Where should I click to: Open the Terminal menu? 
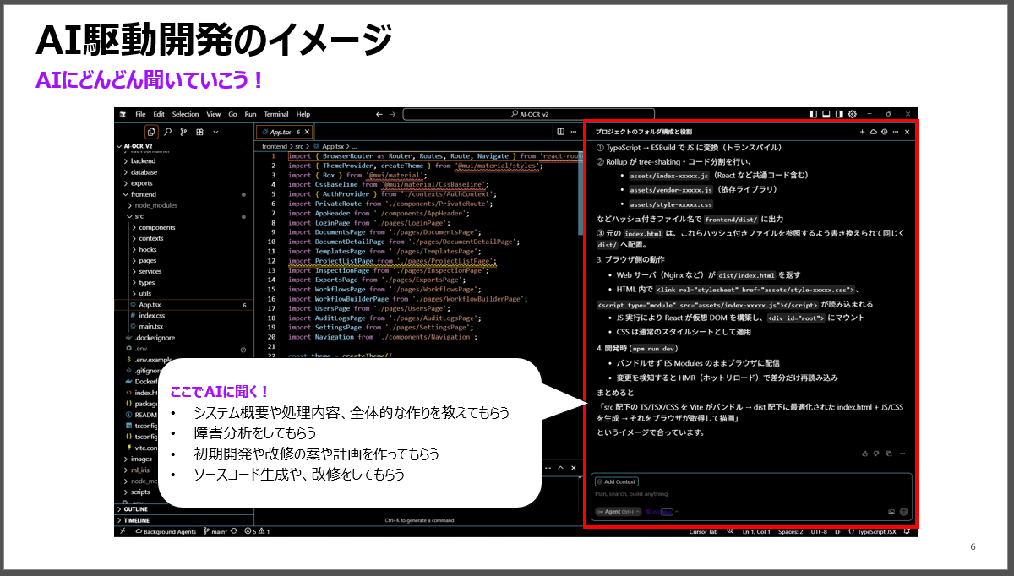coord(276,114)
